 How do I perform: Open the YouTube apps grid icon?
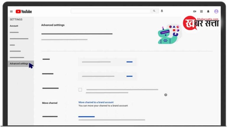coord(201,11)
